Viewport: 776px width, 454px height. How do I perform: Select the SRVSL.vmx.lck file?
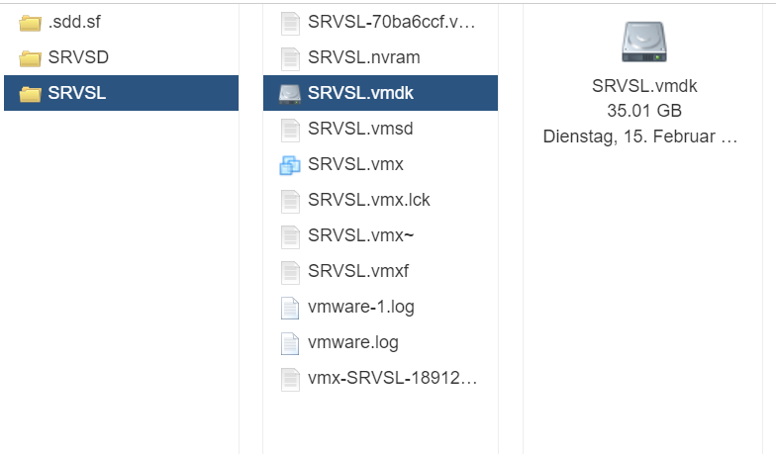pyautogui.click(x=368, y=201)
